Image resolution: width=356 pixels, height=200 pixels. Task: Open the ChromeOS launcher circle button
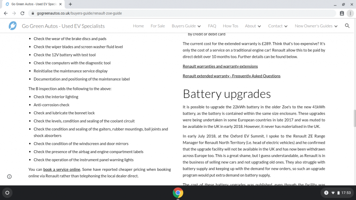[x=7, y=193]
